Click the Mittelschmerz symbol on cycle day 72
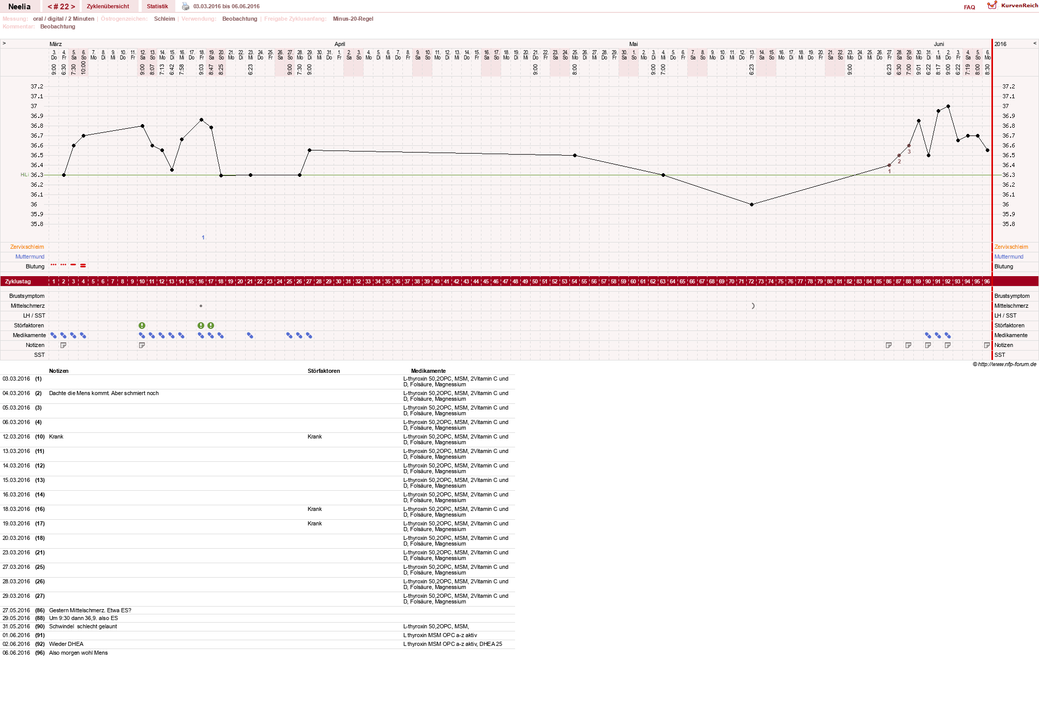 click(753, 306)
